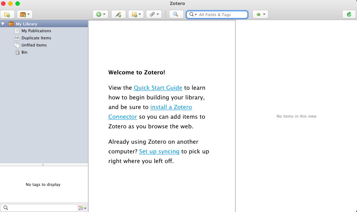Collapse the My Library tree triangle
The height and width of the screenshot is (212, 357).
pyautogui.click(x=3, y=24)
